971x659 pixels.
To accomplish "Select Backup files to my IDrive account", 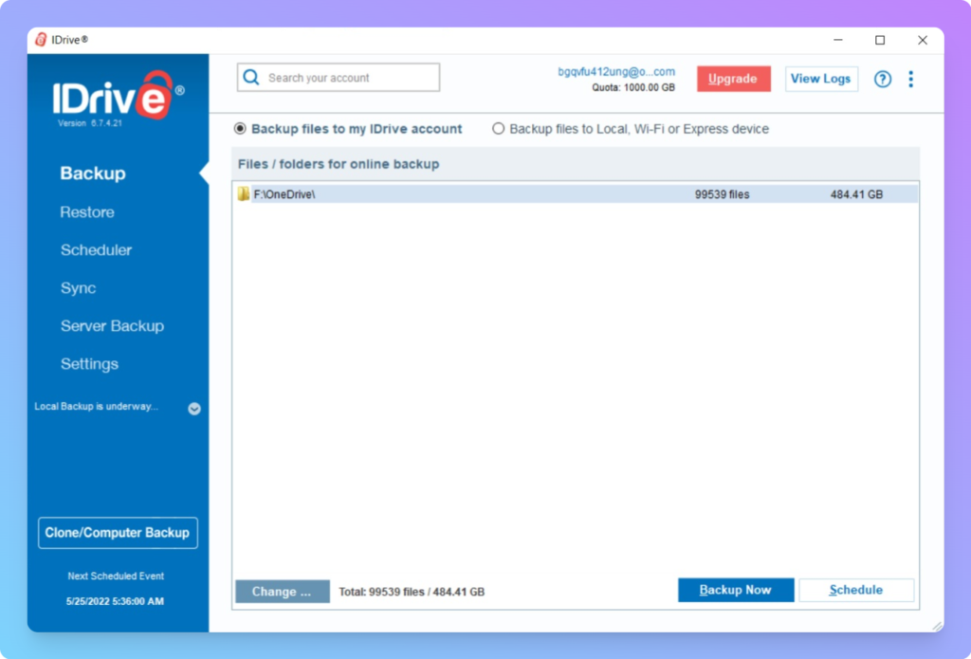I will point(240,129).
